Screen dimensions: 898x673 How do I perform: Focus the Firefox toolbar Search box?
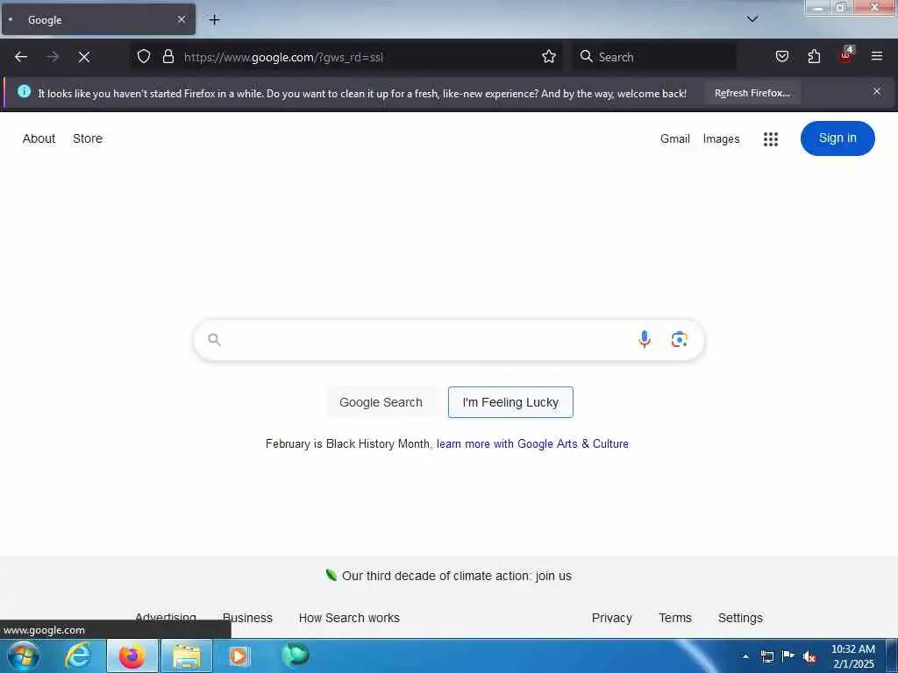click(x=654, y=57)
